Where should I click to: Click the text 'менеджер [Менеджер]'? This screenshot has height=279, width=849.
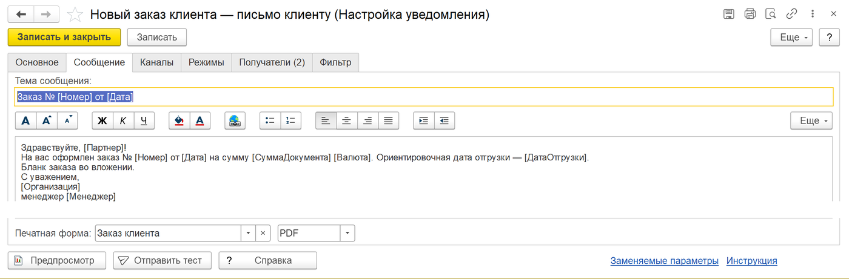(x=68, y=196)
